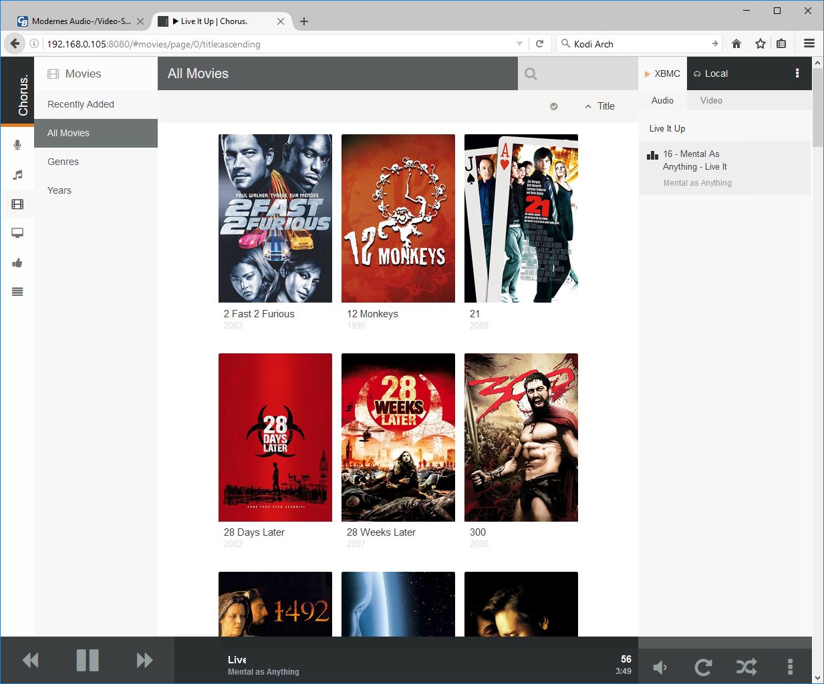Click the Mental as Anything artist in player bar
Screen dimensions: 824x684
click(263, 672)
